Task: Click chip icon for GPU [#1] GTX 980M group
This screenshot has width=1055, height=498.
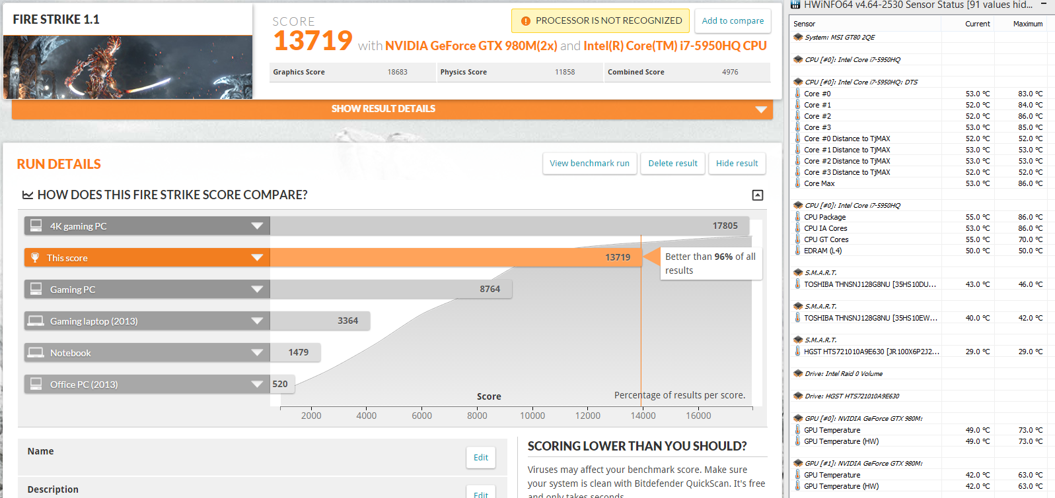Action: point(798,464)
